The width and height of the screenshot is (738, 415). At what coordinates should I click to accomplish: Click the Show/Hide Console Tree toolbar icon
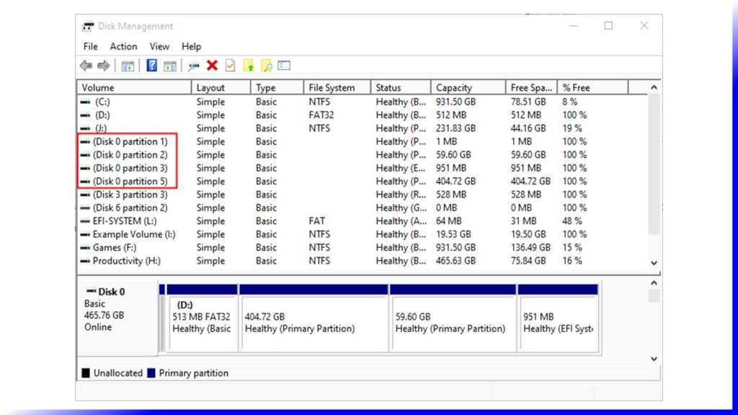click(128, 66)
